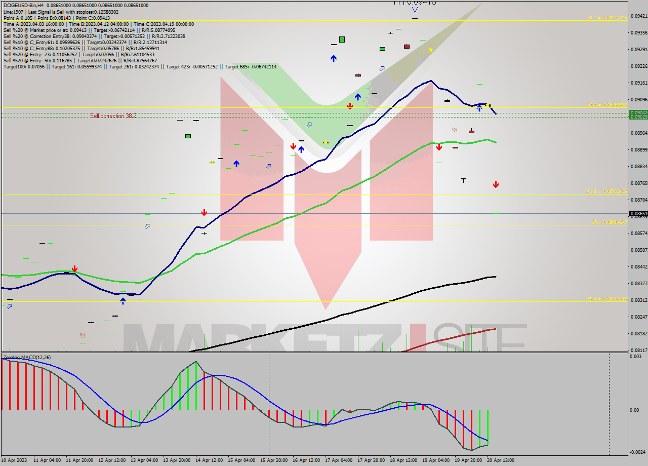Click the 0.09421 price axis label
Image resolution: width=648 pixels, height=466 pixels.
(x=640, y=16)
